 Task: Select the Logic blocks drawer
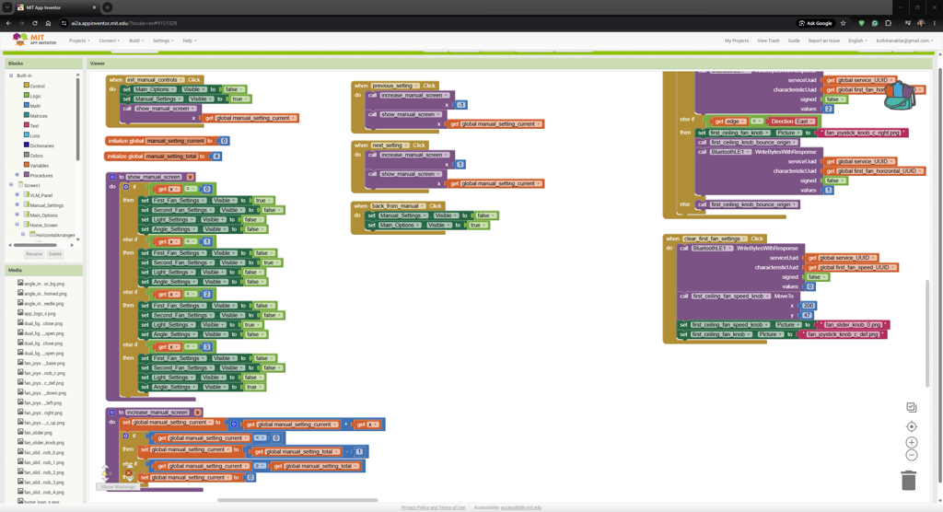pyautogui.click(x=33, y=96)
